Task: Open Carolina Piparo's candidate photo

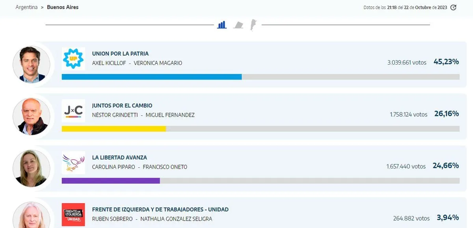Action: (x=32, y=169)
